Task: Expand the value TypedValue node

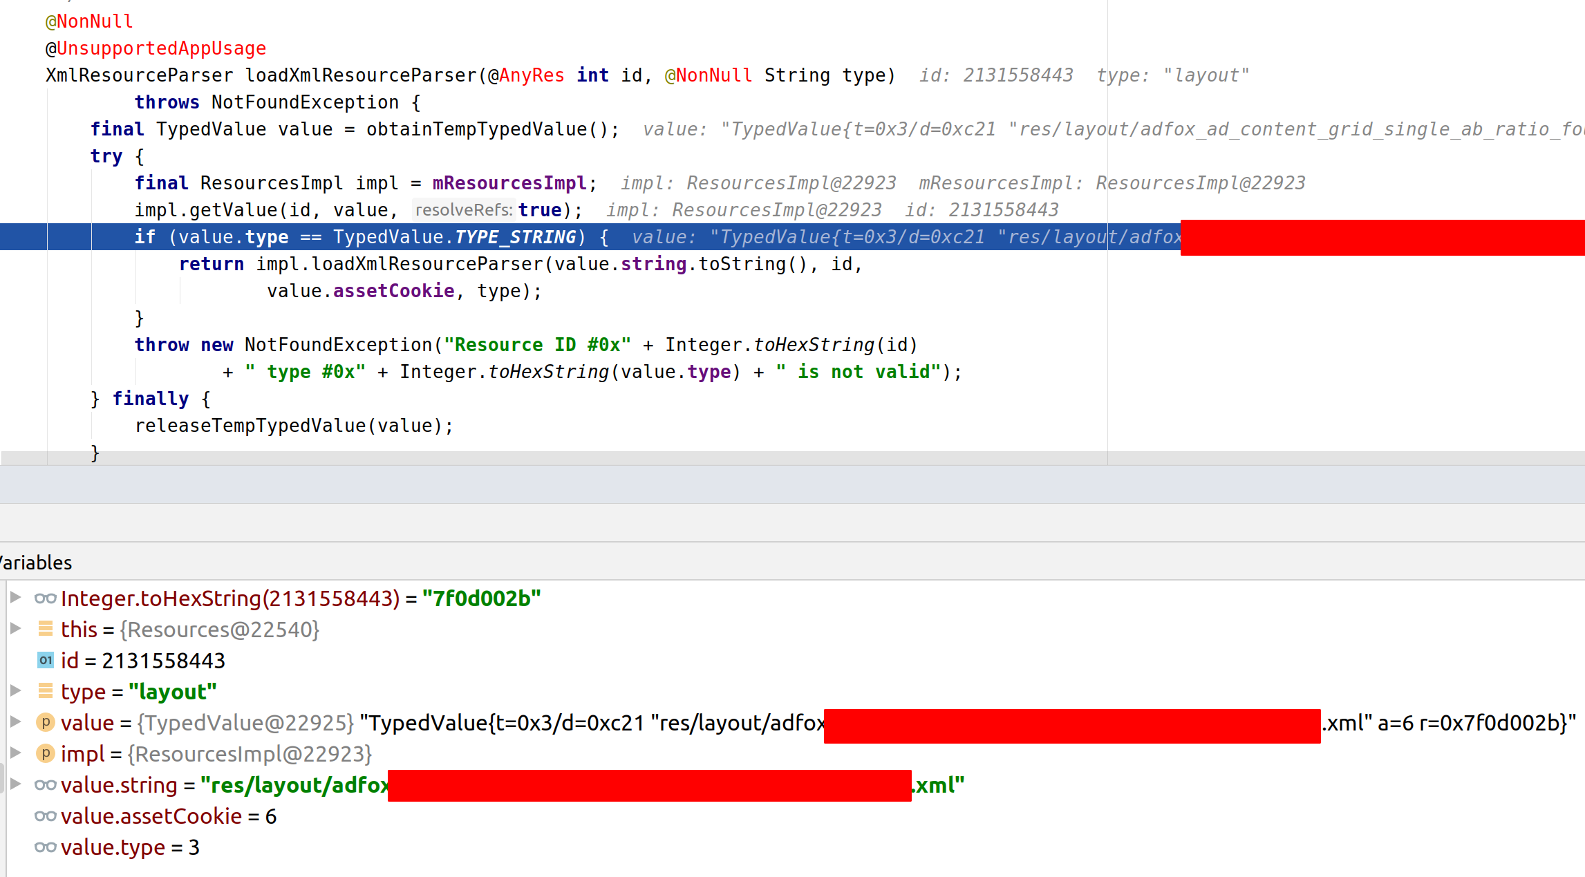Action: (15, 722)
